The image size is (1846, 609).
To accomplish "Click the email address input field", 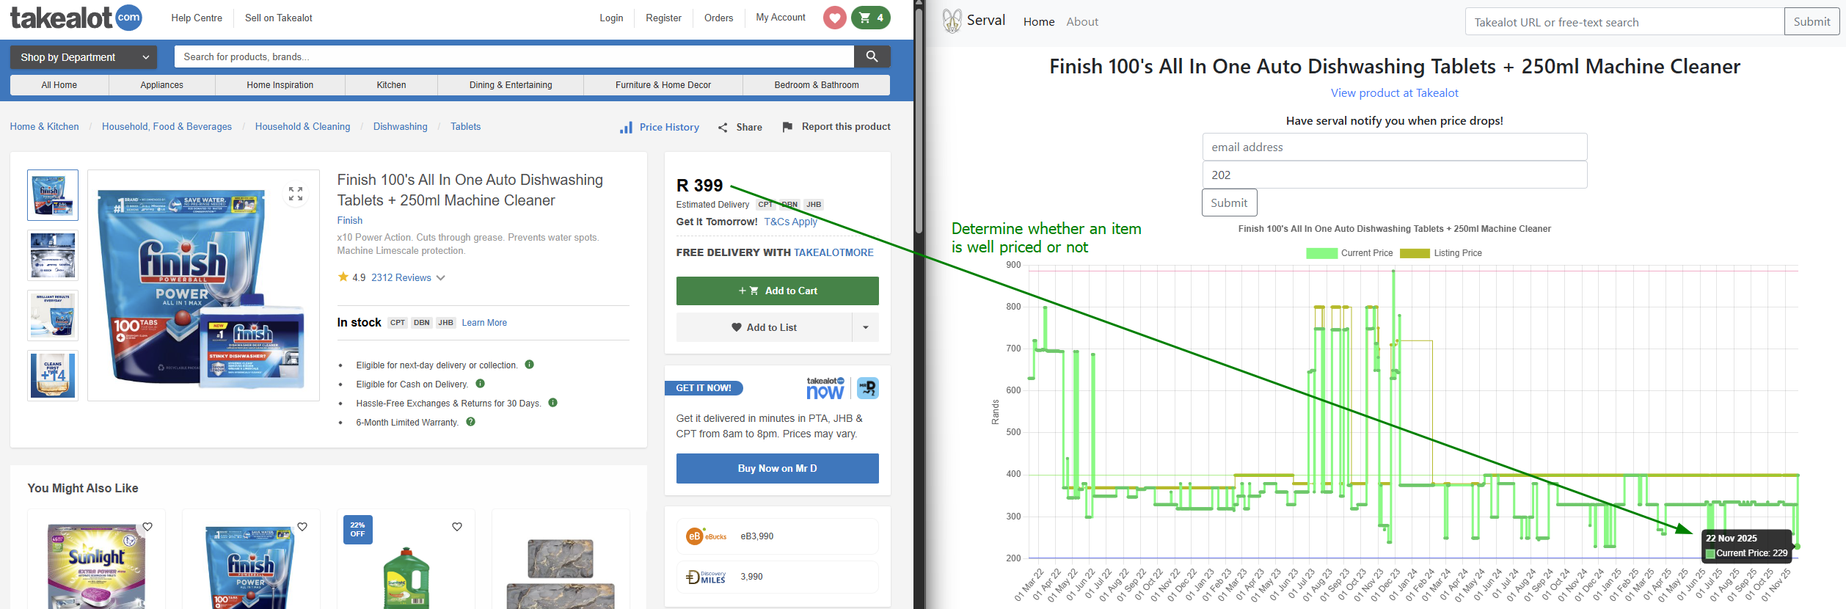I will (x=1394, y=147).
